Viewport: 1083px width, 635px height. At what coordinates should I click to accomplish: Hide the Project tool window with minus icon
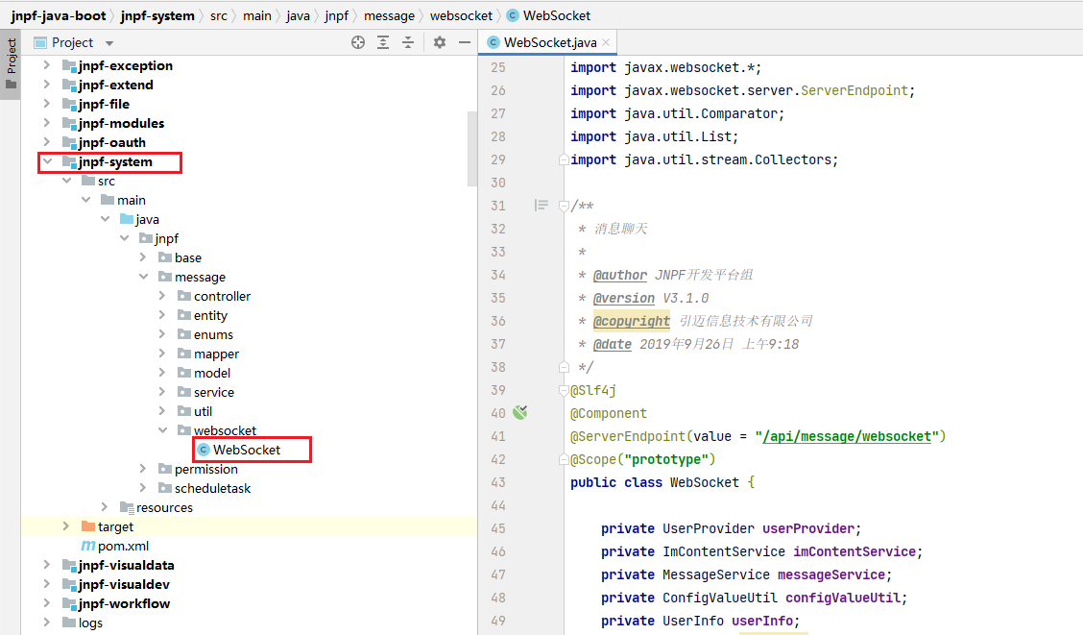click(464, 42)
